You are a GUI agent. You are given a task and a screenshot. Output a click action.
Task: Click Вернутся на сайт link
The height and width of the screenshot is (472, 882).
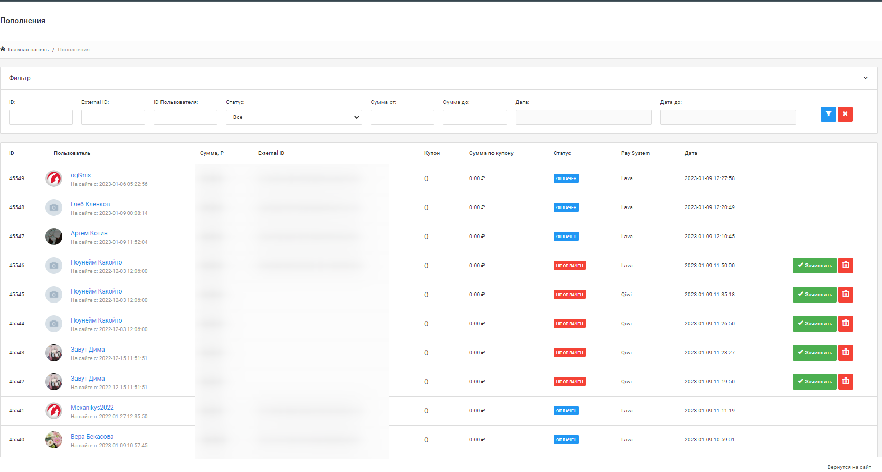(849, 467)
